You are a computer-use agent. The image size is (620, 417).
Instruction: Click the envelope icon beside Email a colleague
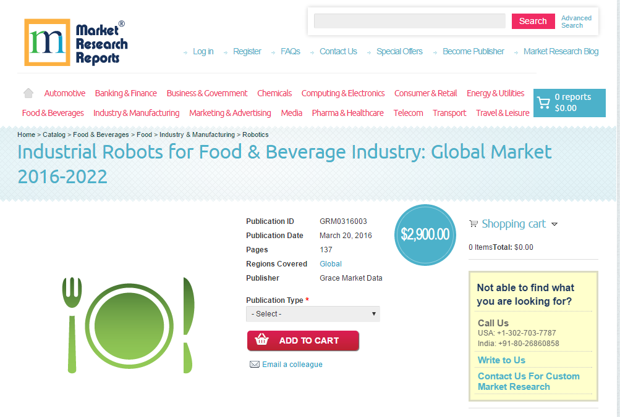[254, 364]
